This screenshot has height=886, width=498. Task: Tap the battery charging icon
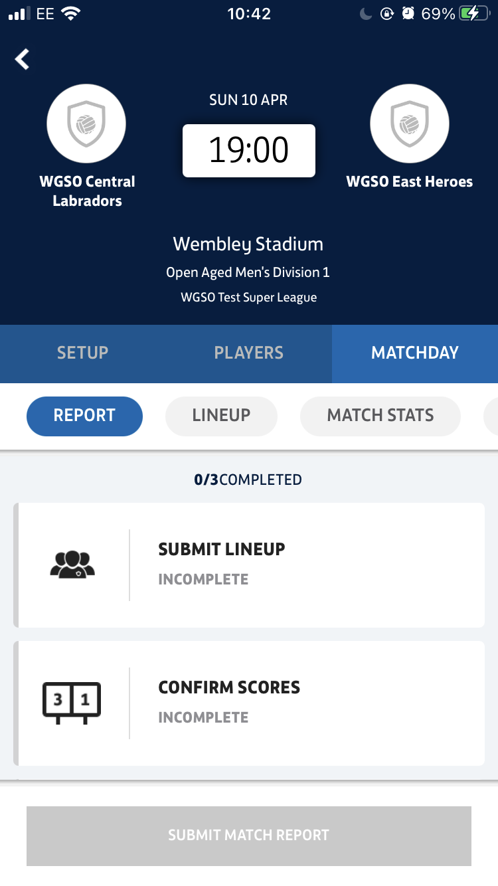click(x=473, y=13)
